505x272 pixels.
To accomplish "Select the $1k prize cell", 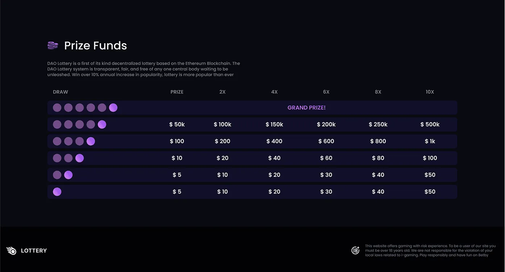I will tap(430, 141).
